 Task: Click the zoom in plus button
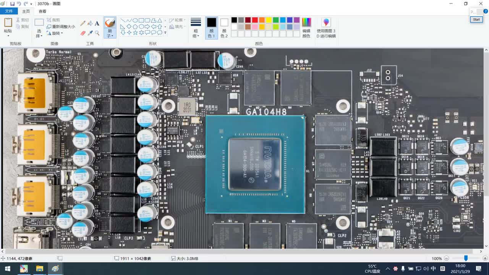pyautogui.click(x=485, y=259)
